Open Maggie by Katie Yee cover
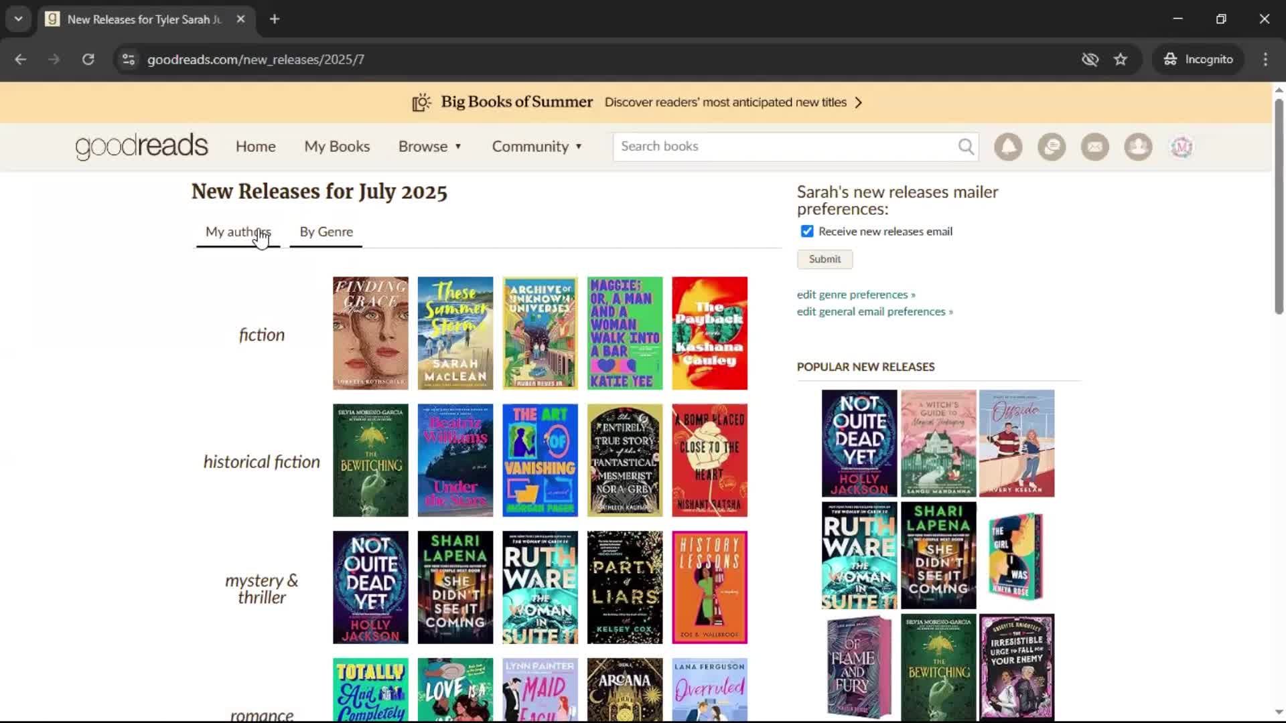This screenshot has height=723, width=1286. tap(625, 333)
